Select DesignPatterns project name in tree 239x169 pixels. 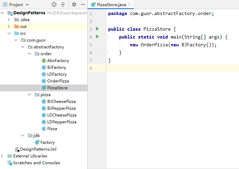(x=29, y=13)
